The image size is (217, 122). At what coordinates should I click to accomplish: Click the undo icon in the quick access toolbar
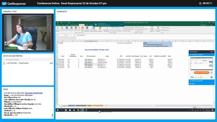coord(61,23)
